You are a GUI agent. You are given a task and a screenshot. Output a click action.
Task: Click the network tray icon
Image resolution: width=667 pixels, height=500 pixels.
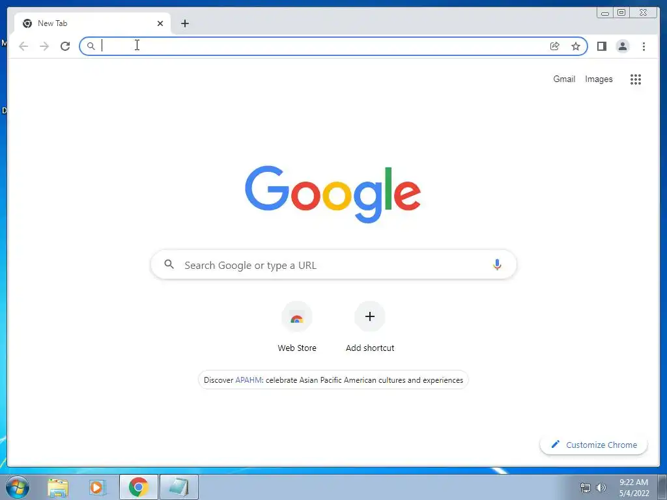point(586,488)
